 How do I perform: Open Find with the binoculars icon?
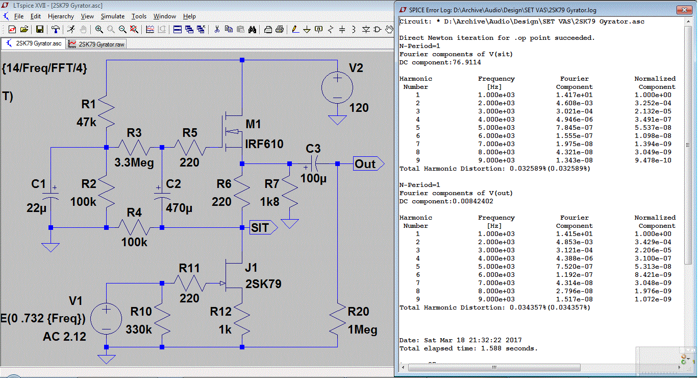pyautogui.click(x=252, y=30)
